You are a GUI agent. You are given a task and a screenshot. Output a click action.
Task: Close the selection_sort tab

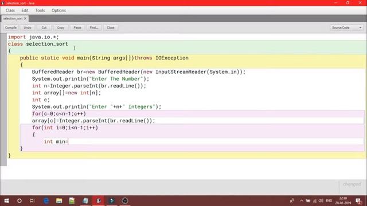coord(25,18)
